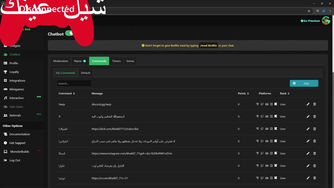
Task: Click trash icon in the !تكرار row
Action: tap(314, 166)
